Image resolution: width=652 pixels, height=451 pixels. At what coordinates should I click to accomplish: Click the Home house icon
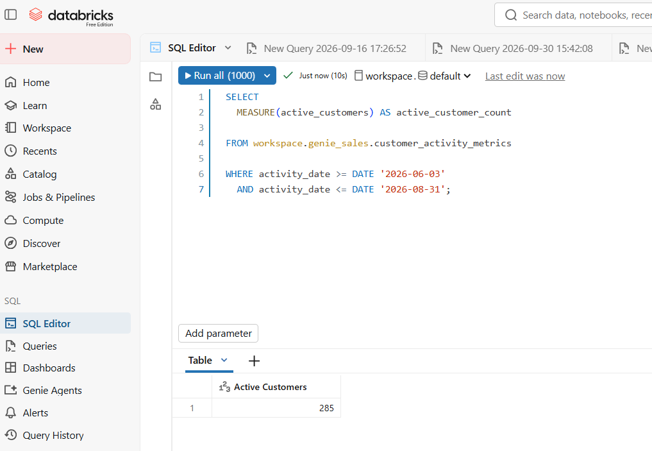coord(11,82)
